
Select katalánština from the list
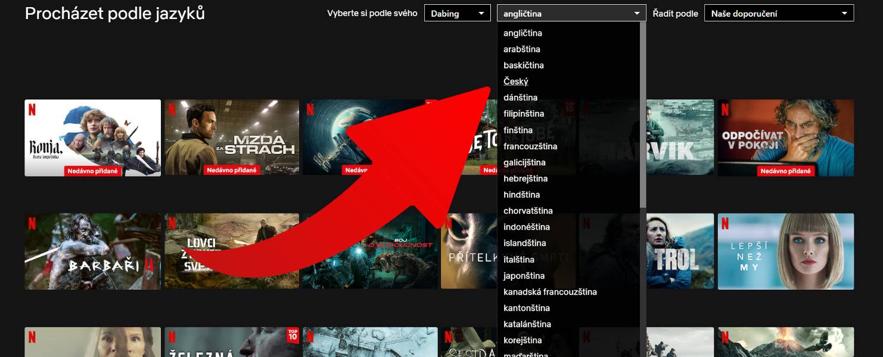(x=527, y=324)
